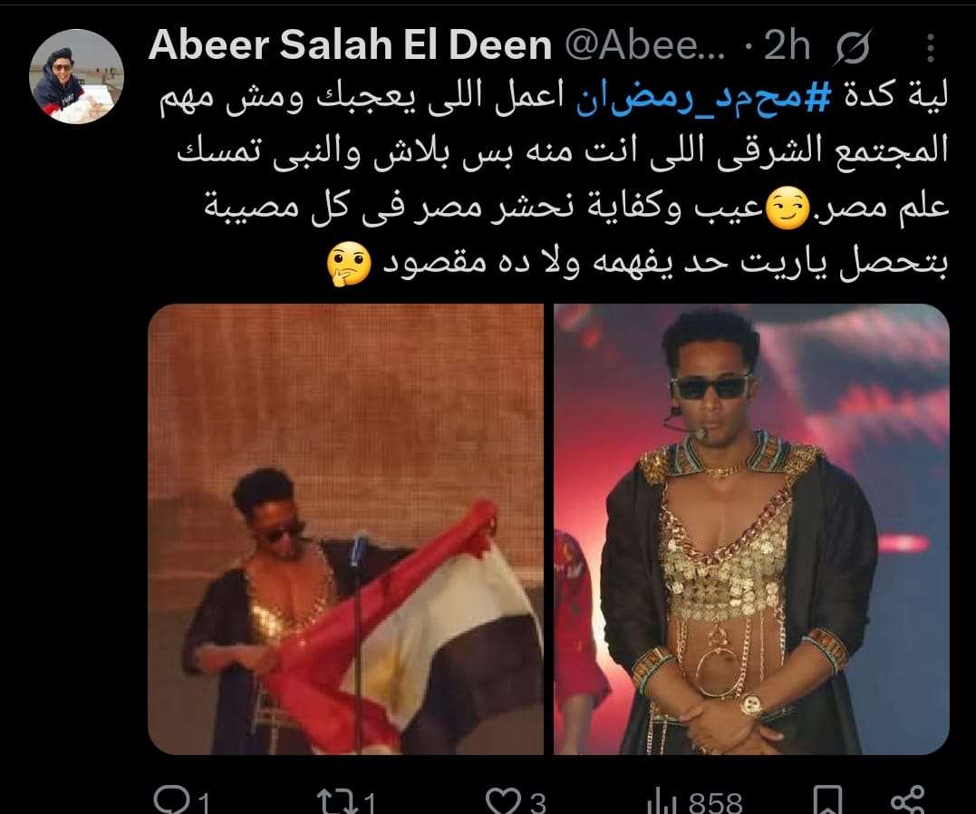Open Abeer Salah El Deen's profile picture
The image size is (976, 814).
click(x=76, y=77)
